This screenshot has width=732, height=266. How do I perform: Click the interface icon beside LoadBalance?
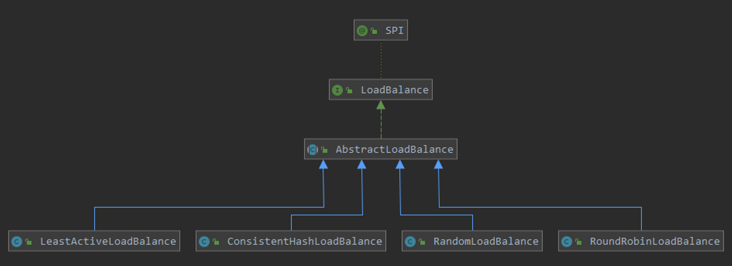coord(337,90)
